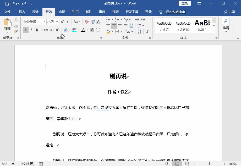This screenshot has width=241, height=166.
Task: Select the 标题 1 style
Action: point(202,25)
